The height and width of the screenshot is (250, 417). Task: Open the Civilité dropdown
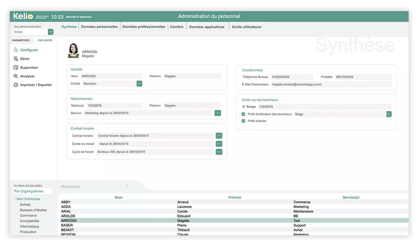tap(139, 83)
